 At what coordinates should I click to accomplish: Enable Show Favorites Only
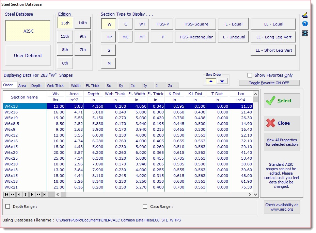tap(250, 75)
